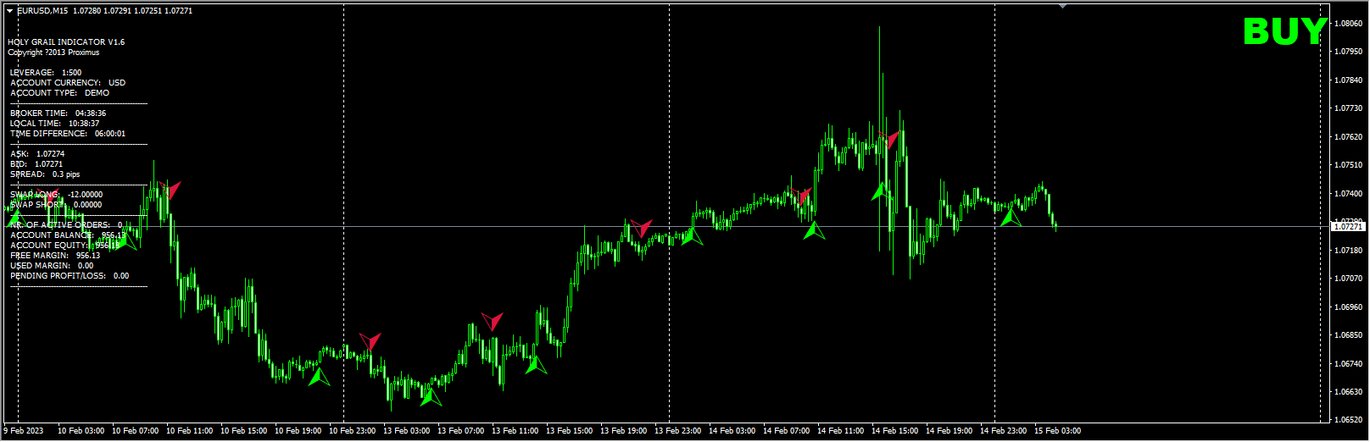This screenshot has width=1370, height=442.
Task: Select the green buy arrow before 14 Feb 23:00
Action: pos(1011,217)
